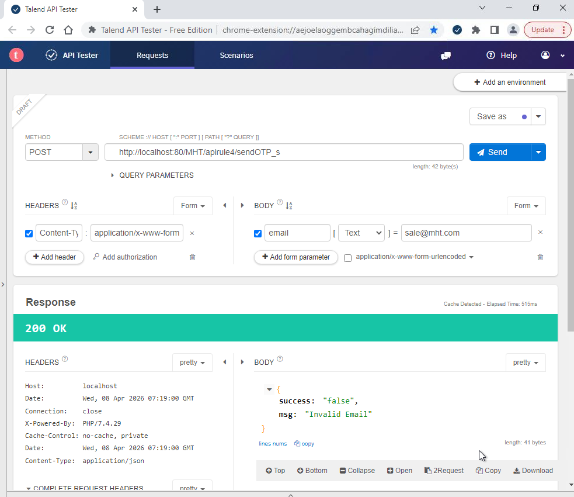
Task: Open a new browser tab plus
Action: [x=157, y=9]
